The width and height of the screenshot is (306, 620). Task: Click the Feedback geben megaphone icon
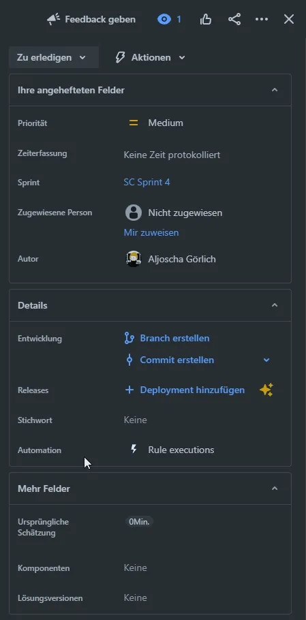tap(53, 19)
